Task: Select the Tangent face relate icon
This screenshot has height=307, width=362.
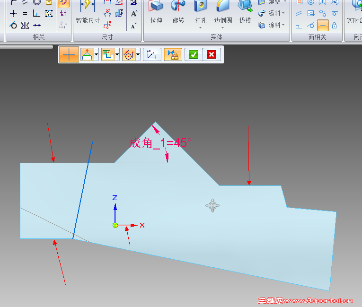Action: (311, 25)
